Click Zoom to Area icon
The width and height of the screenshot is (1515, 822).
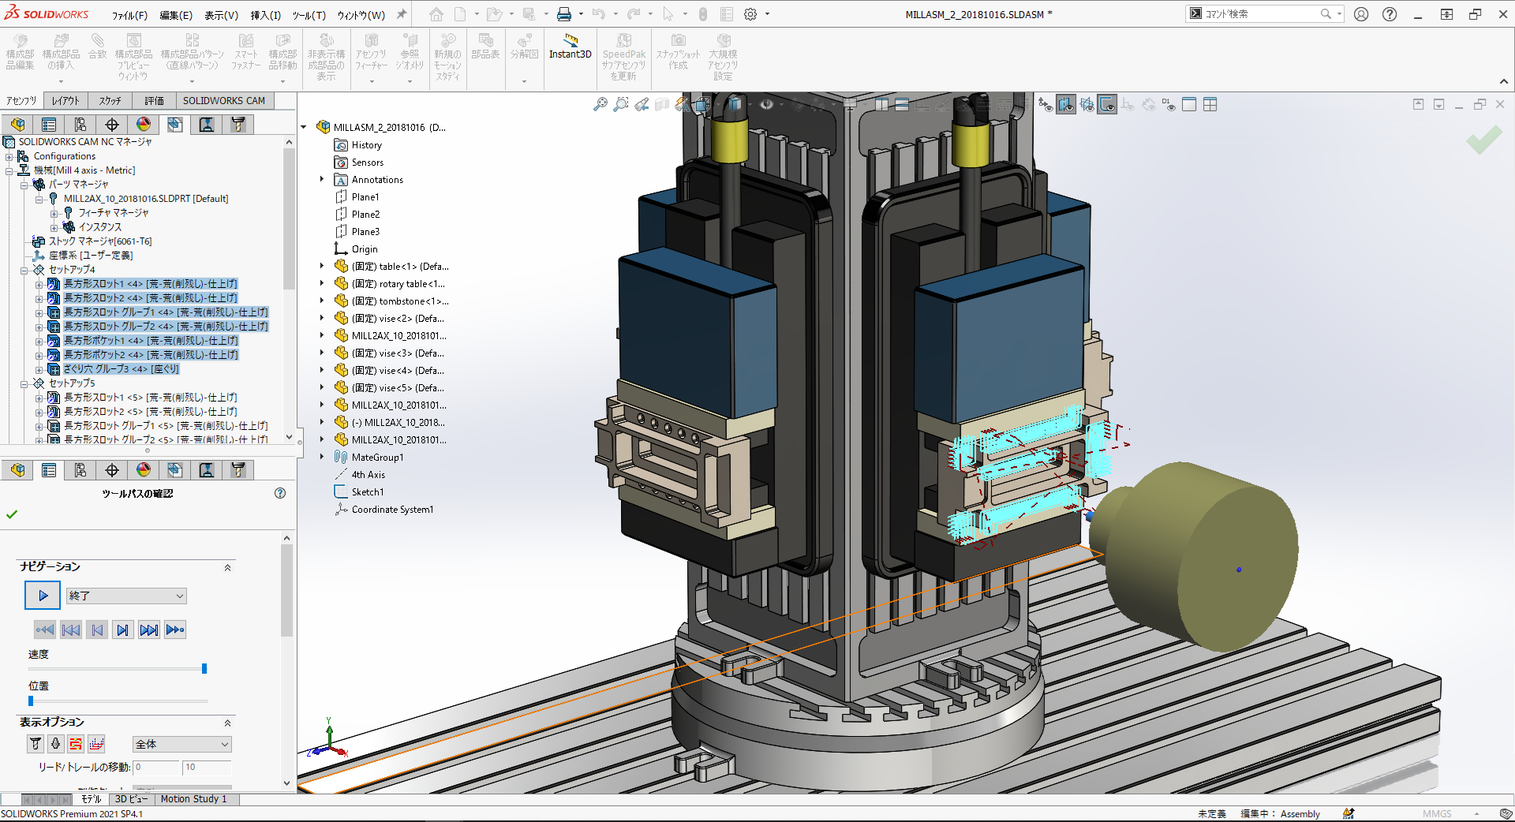point(621,104)
